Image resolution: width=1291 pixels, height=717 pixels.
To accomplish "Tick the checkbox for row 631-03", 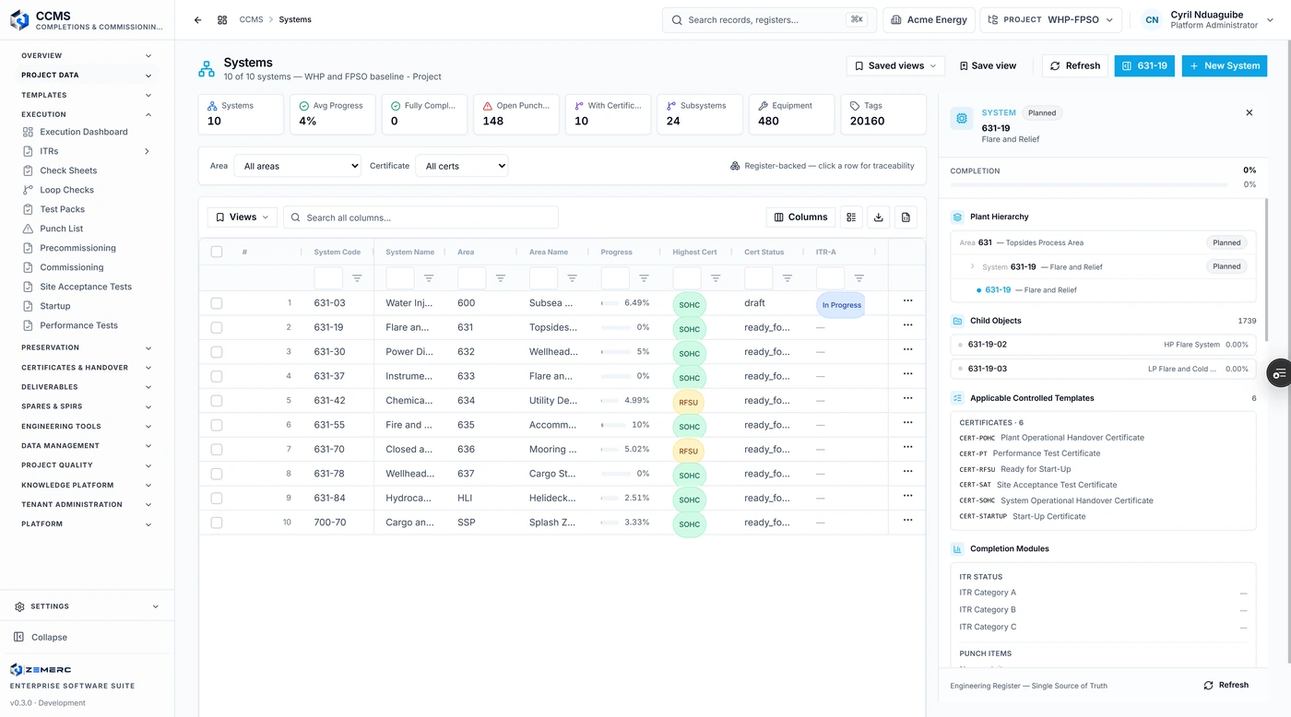I will pyautogui.click(x=217, y=303).
